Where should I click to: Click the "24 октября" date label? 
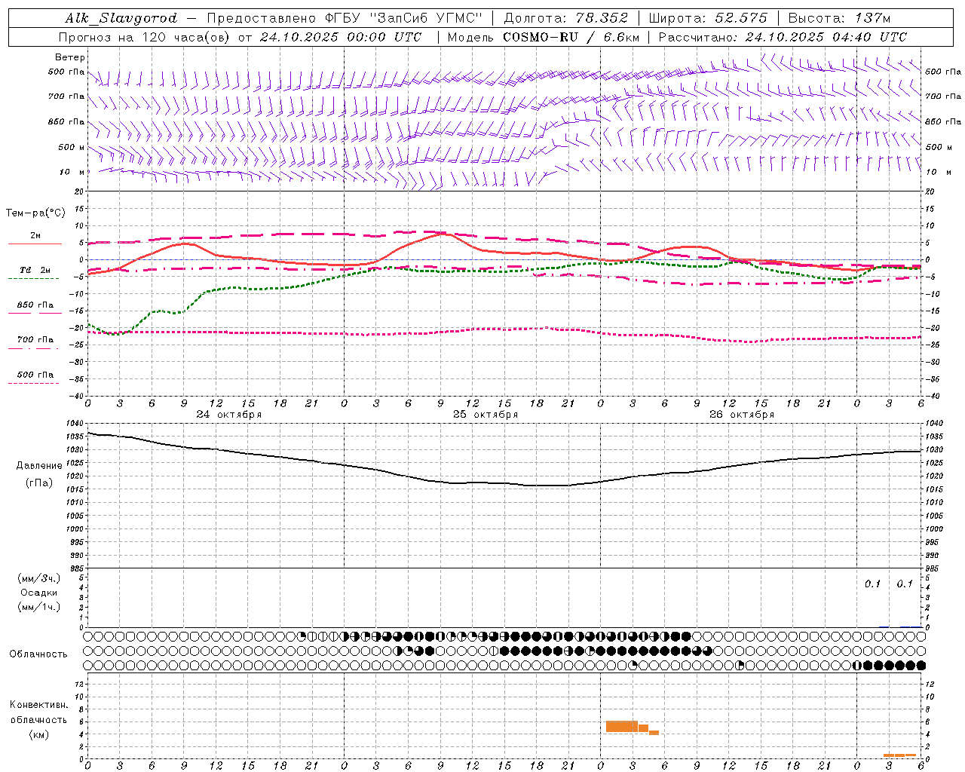pyautogui.click(x=229, y=415)
